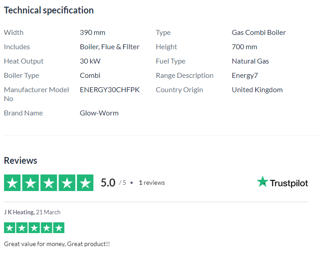This screenshot has height=255, width=320.
Task: Click the first large green rating star
Action: [x=12, y=183]
